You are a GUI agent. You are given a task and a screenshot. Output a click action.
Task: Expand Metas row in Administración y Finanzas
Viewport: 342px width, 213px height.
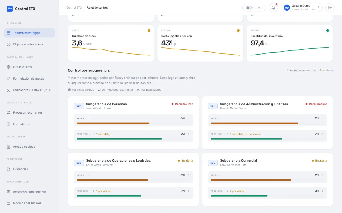267,120
